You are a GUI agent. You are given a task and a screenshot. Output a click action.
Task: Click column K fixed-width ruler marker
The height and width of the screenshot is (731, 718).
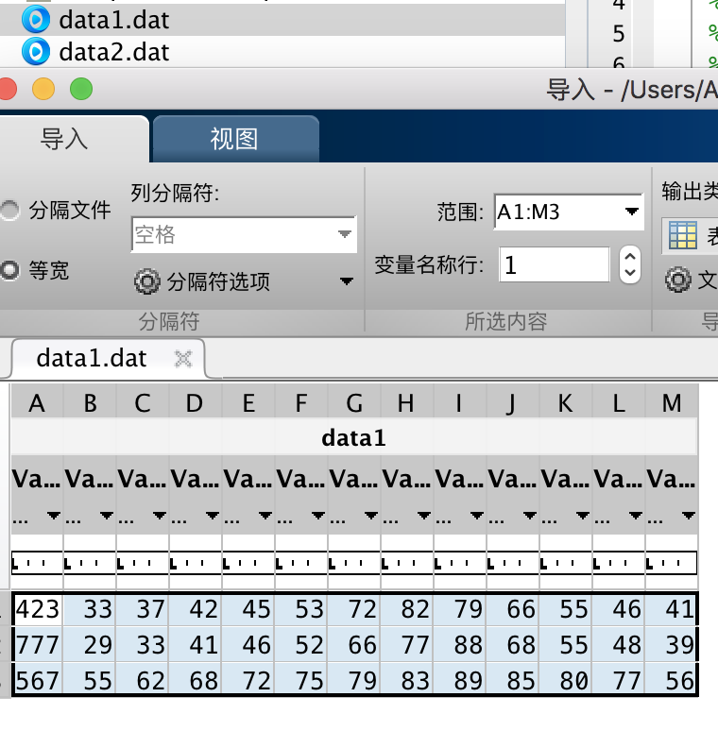click(x=543, y=564)
